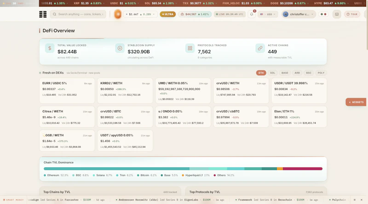This screenshot has width=368, height=204.
Task: Open the crvUSD / WETH pool card
Action: [241, 91]
